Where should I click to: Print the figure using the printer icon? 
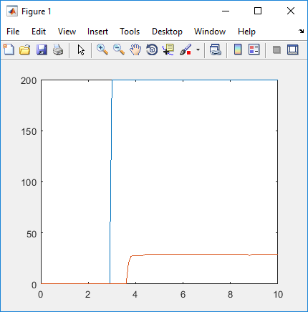click(x=58, y=49)
